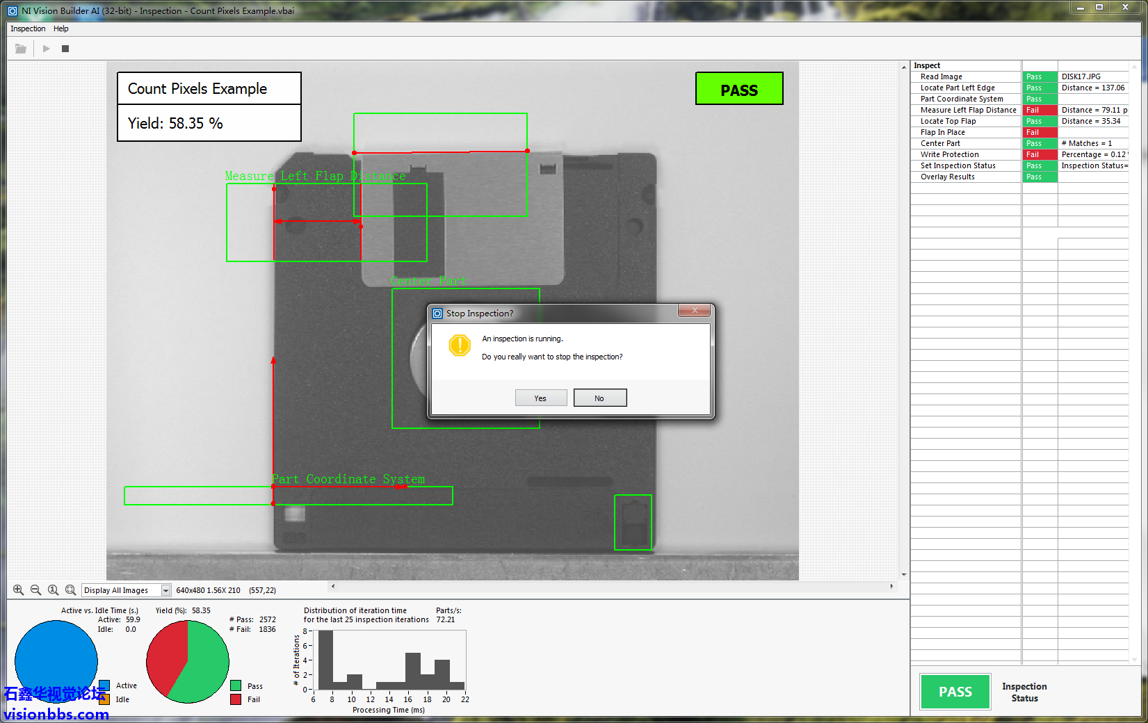This screenshot has width=1148, height=723.
Task: Click the Run Inspection play icon
Action: click(x=46, y=49)
